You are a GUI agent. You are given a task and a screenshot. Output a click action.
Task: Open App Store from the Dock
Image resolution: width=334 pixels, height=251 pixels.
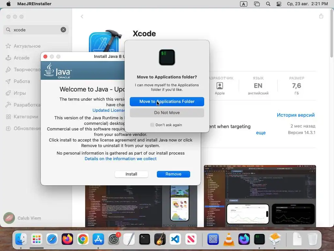click(x=98, y=239)
